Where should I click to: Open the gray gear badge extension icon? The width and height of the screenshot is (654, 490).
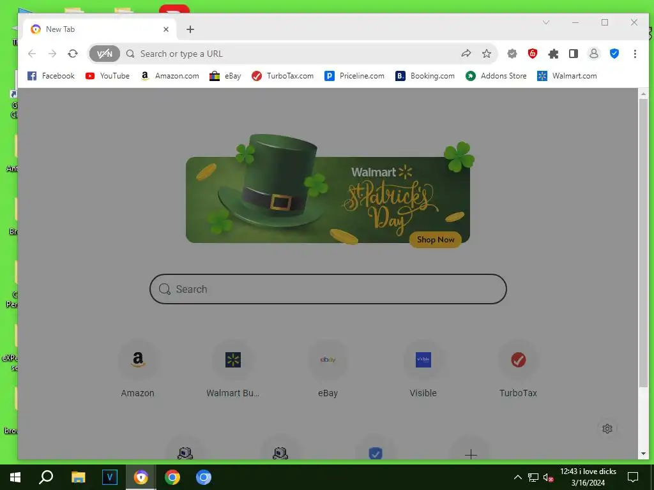[512, 54]
